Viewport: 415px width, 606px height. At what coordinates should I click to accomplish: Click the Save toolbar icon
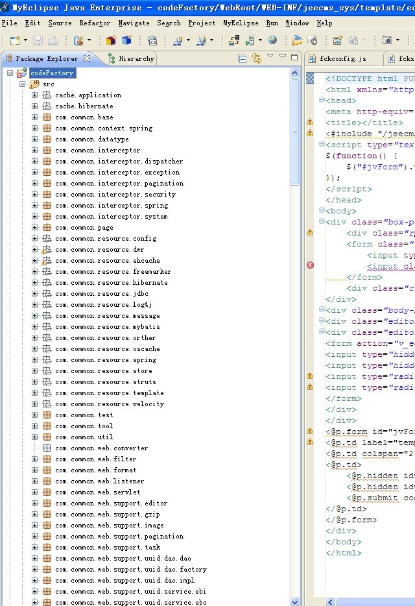[38, 40]
